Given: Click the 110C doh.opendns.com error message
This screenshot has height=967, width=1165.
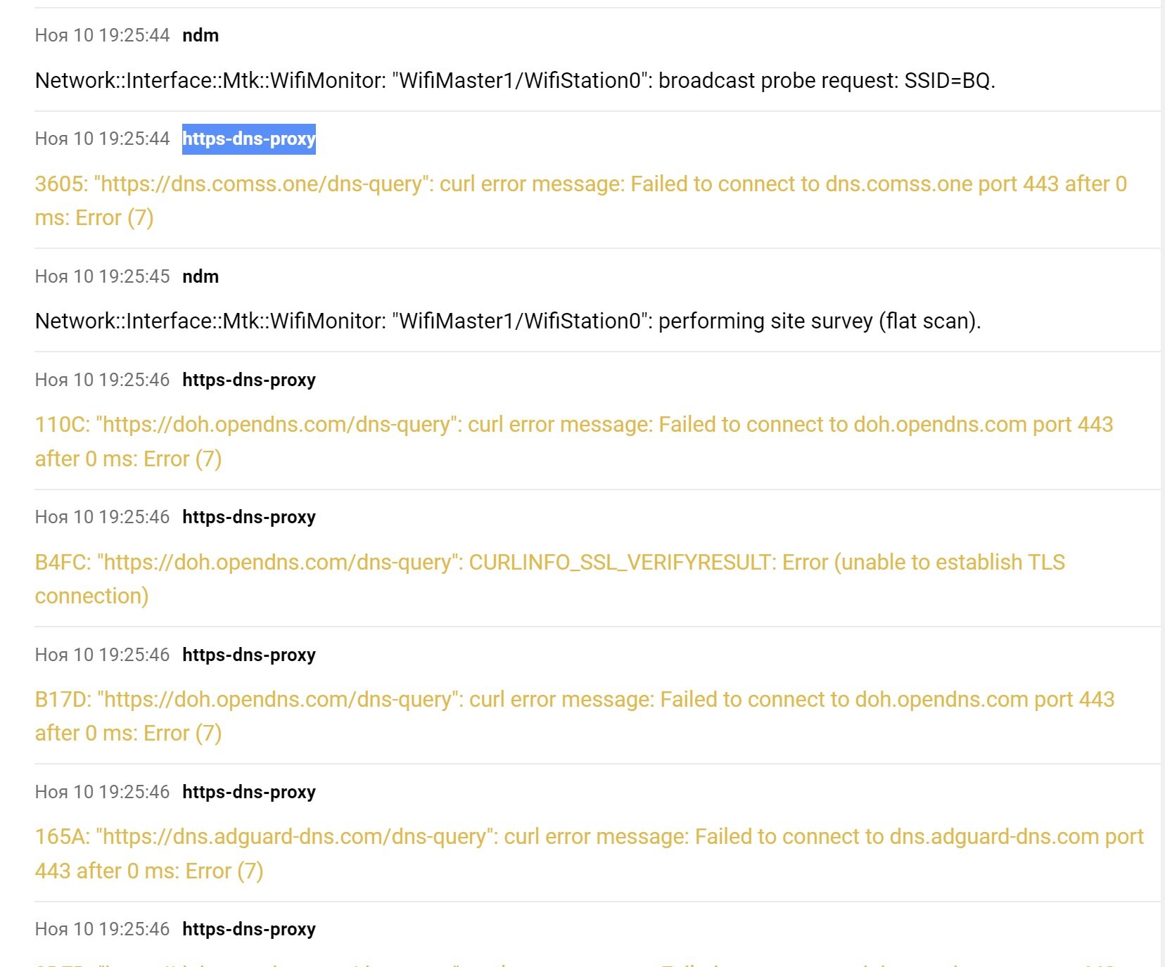Looking at the screenshot, I should 574,442.
